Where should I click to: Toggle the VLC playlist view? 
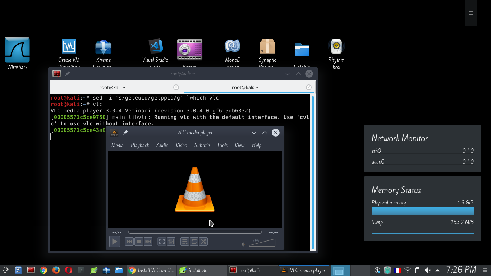[x=185, y=241]
